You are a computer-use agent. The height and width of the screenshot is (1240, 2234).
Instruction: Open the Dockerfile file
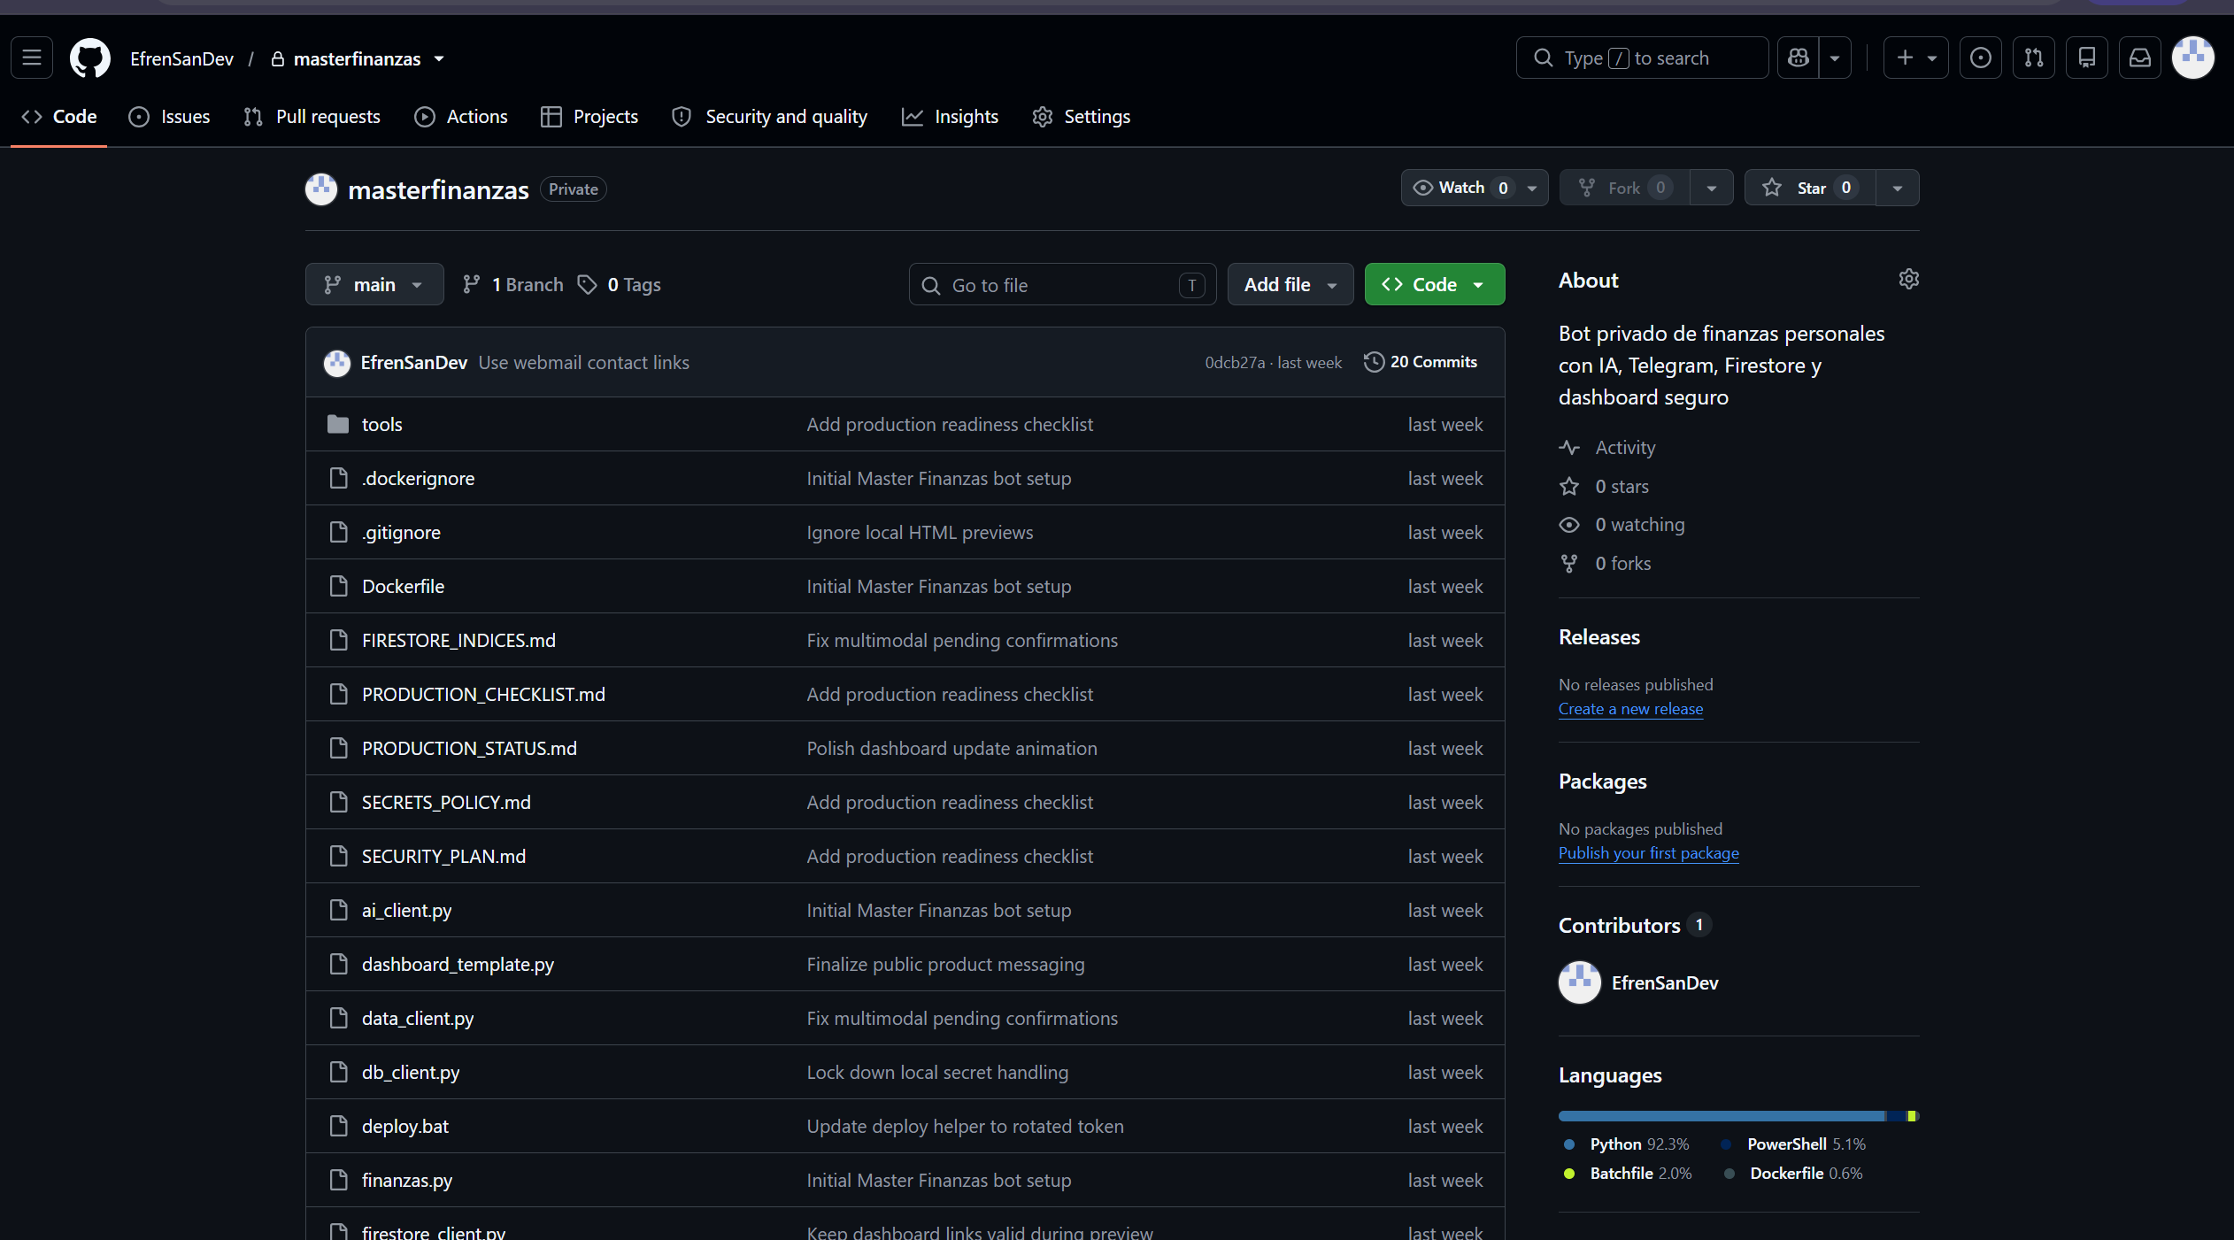tap(403, 587)
